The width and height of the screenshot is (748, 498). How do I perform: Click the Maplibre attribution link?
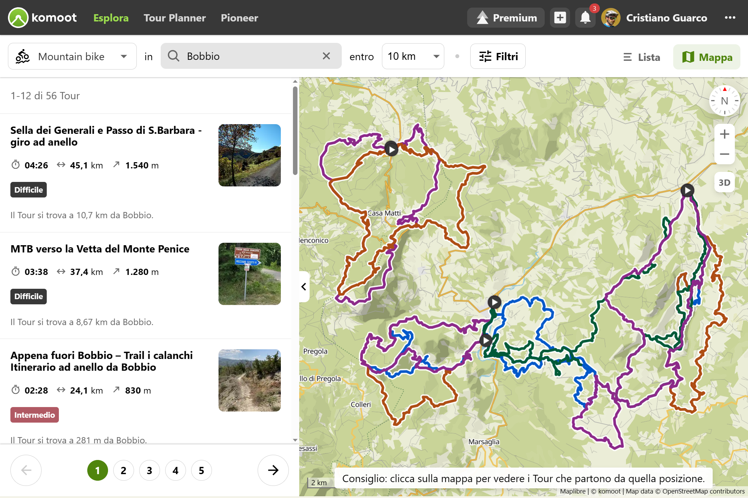573,491
